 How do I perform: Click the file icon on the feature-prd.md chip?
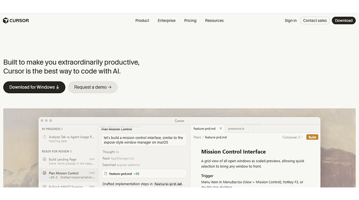(x=105, y=173)
